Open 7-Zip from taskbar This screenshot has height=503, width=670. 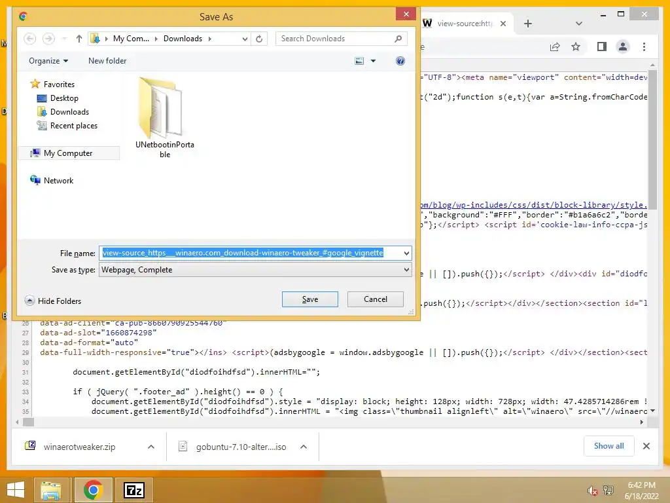[x=133, y=490]
